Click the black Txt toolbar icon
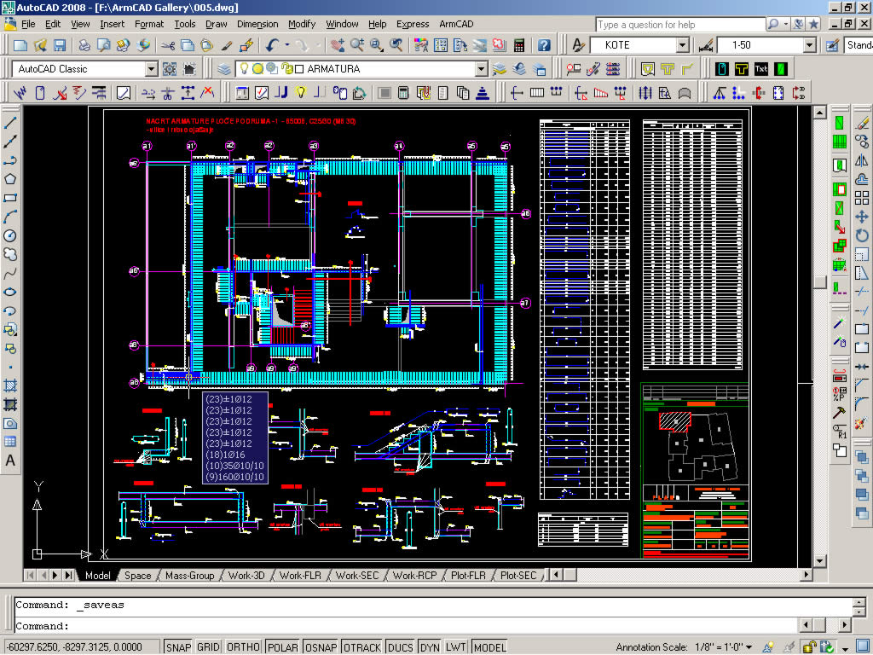The image size is (873, 655). point(760,69)
